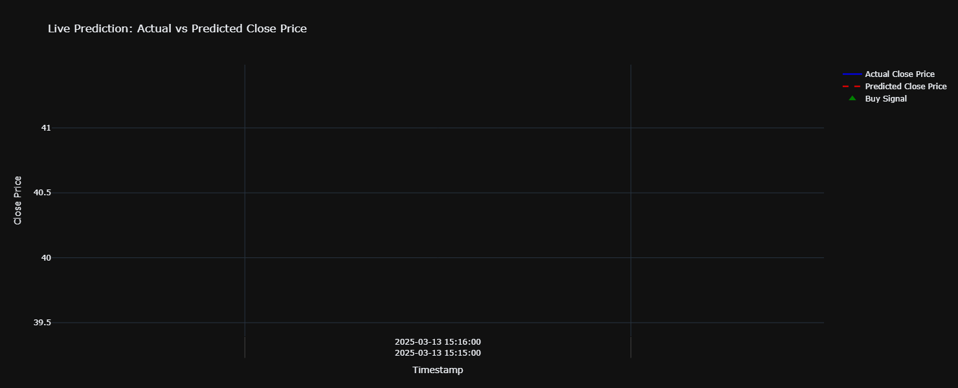Click the Timestamp x-axis title
Viewport: 958px width, 388px height.
pos(438,371)
